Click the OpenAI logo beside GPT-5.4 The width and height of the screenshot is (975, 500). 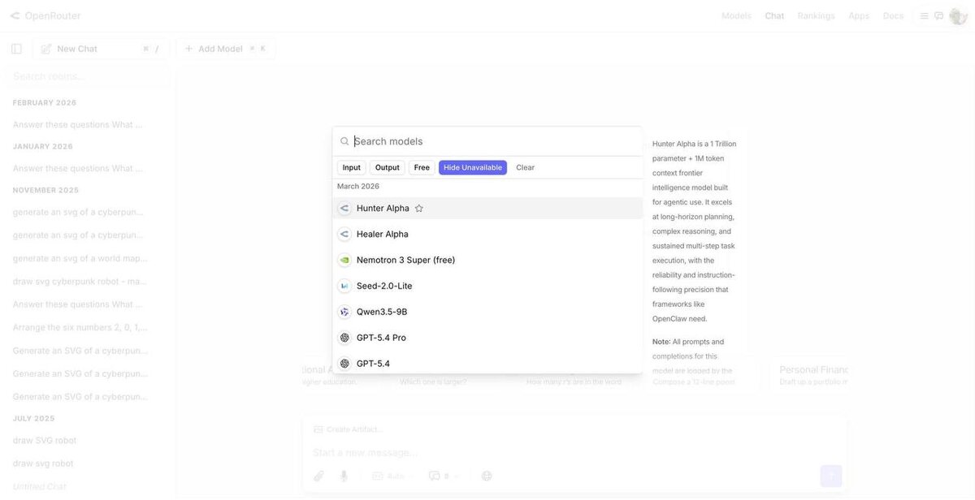pyautogui.click(x=344, y=364)
